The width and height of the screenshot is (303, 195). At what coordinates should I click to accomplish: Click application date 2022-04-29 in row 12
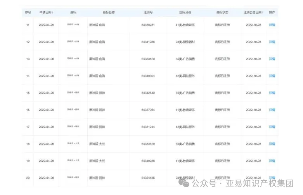[46, 42]
